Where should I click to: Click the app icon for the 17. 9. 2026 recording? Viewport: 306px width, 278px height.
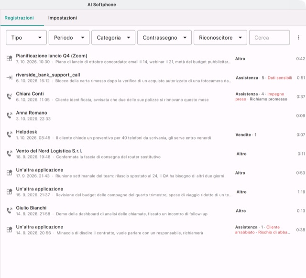tap(10, 173)
